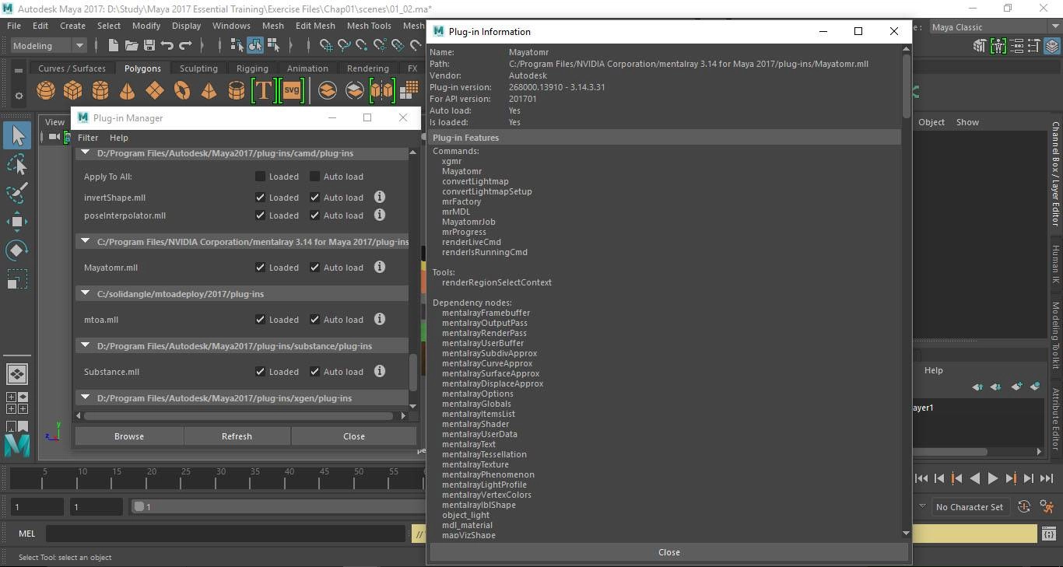Activate the Rotate tool
Screen dimensions: 1063x567
17,250
